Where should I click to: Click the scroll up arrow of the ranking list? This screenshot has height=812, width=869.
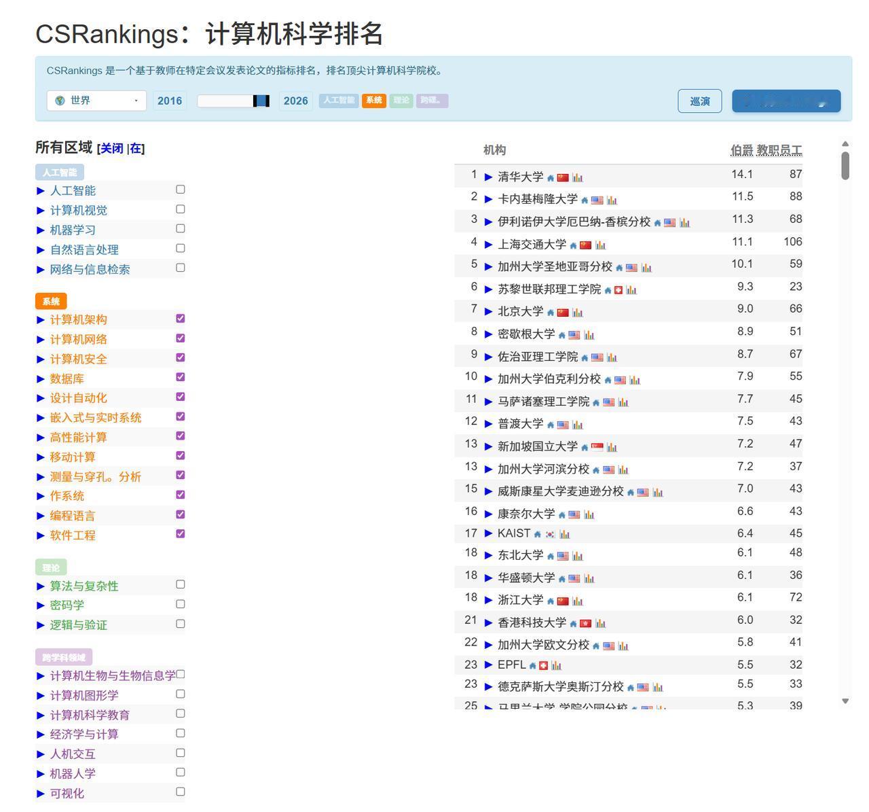tap(845, 144)
